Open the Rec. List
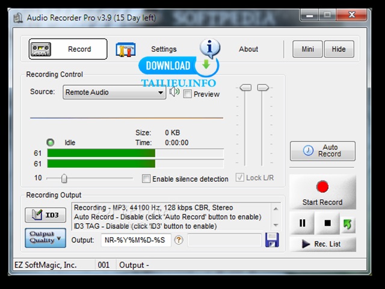The height and width of the screenshot is (289, 385). (322, 244)
